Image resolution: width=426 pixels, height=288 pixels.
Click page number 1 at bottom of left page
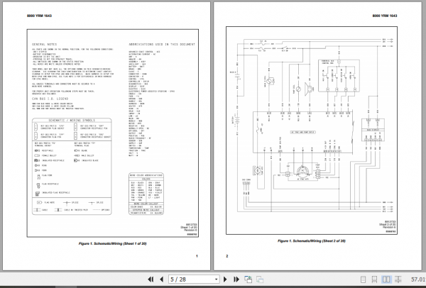click(x=197, y=256)
